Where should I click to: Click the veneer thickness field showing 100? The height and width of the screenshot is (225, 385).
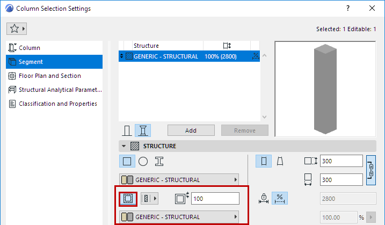[x=215, y=199]
